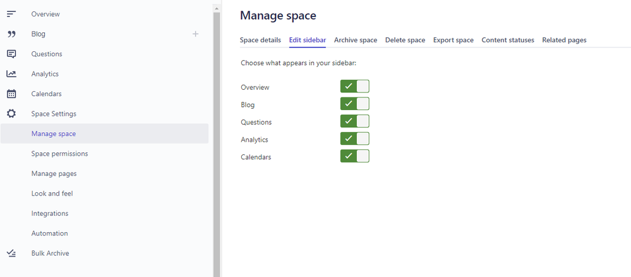Screen dimensions: 631x277
Task: Open Manage pages in sidebar
Action: click(x=54, y=173)
